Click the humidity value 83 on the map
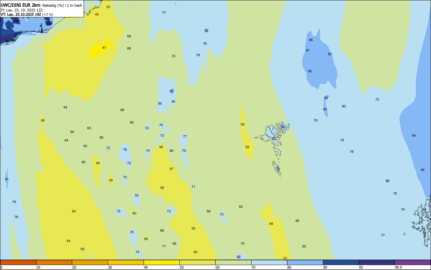431x270 pixels. point(326,98)
